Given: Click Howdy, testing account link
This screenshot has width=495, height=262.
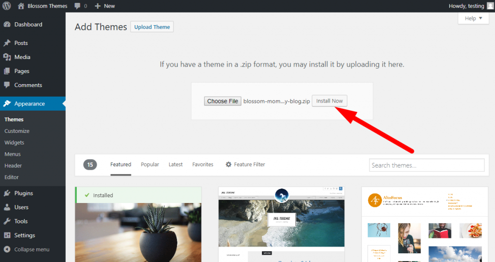Looking at the screenshot, I should [x=466, y=6].
